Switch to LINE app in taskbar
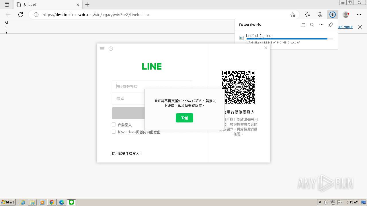Screen dimensions: 367x206 click(x=71, y=202)
